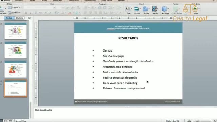Toggle Strikethrough formatting
This screenshot has width=217, height=122.
click(41, 13)
